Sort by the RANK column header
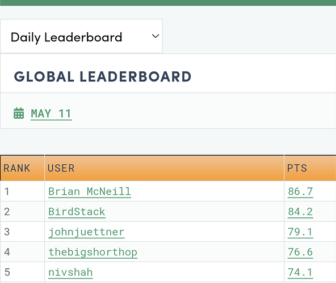Viewport: 336px width, 283px height. pyautogui.click(x=23, y=168)
